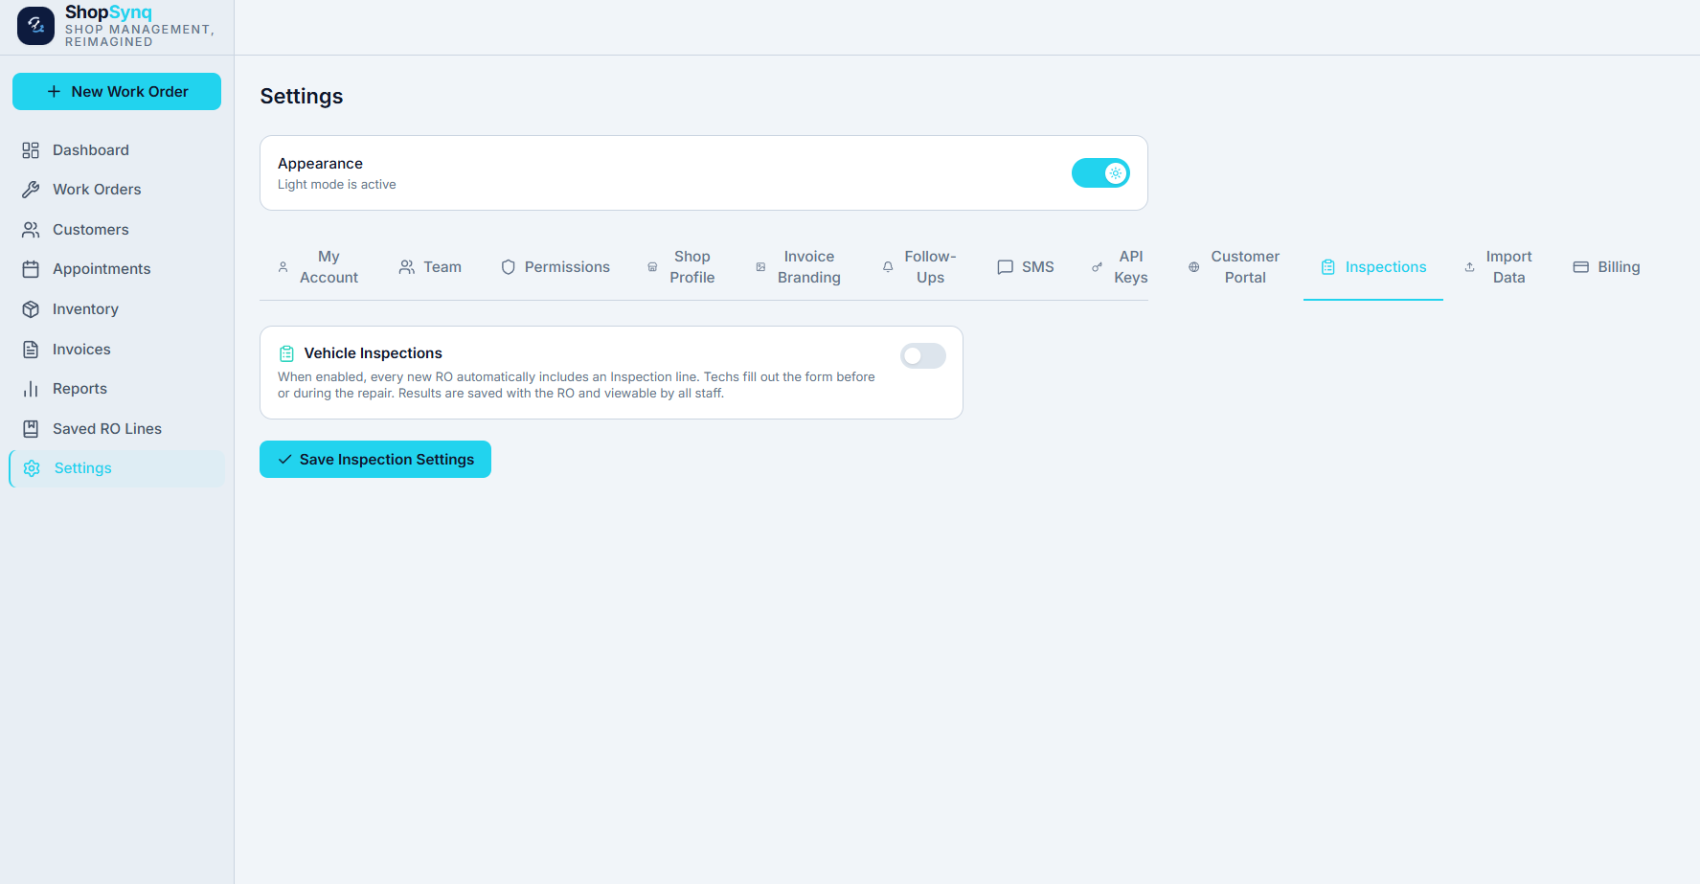1700x884 pixels.
Task: Toggle the Appearance light mode switch
Action: pos(1100,173)
